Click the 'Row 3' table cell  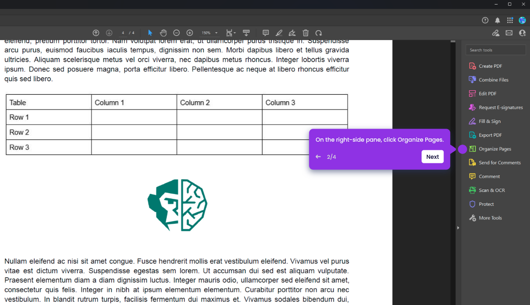[x=49, y=147]
